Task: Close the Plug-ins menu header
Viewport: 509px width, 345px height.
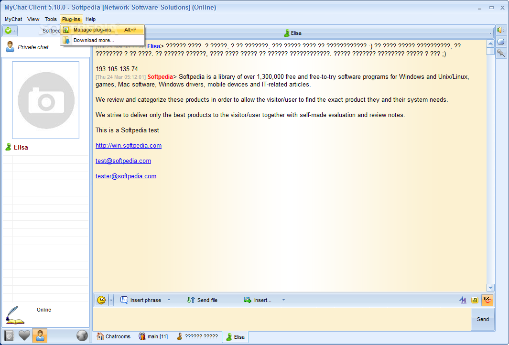Action: click(x=71, y=19)
